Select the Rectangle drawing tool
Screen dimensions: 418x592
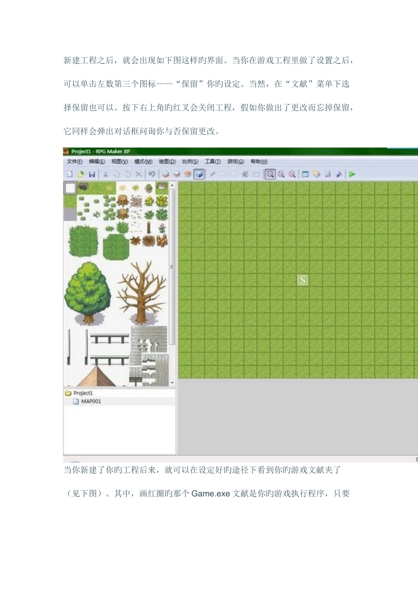[x=223, y=174]
